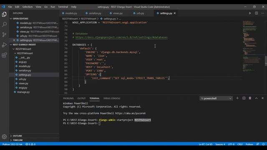This screenshot has height=150, width=267.
Task: Open wsgi.py in the file tree
Action: [23, 88]
